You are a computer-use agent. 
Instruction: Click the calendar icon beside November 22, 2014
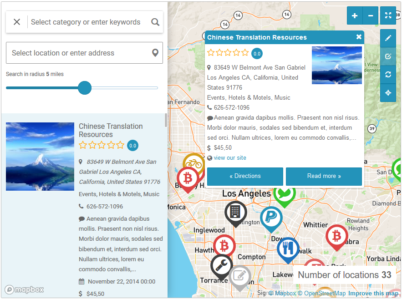click(81, 282)
